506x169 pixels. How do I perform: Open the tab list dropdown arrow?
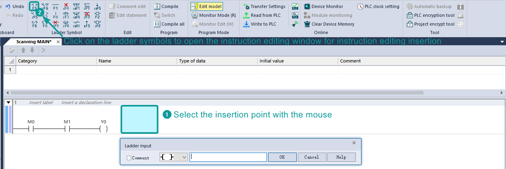point(502,42)
